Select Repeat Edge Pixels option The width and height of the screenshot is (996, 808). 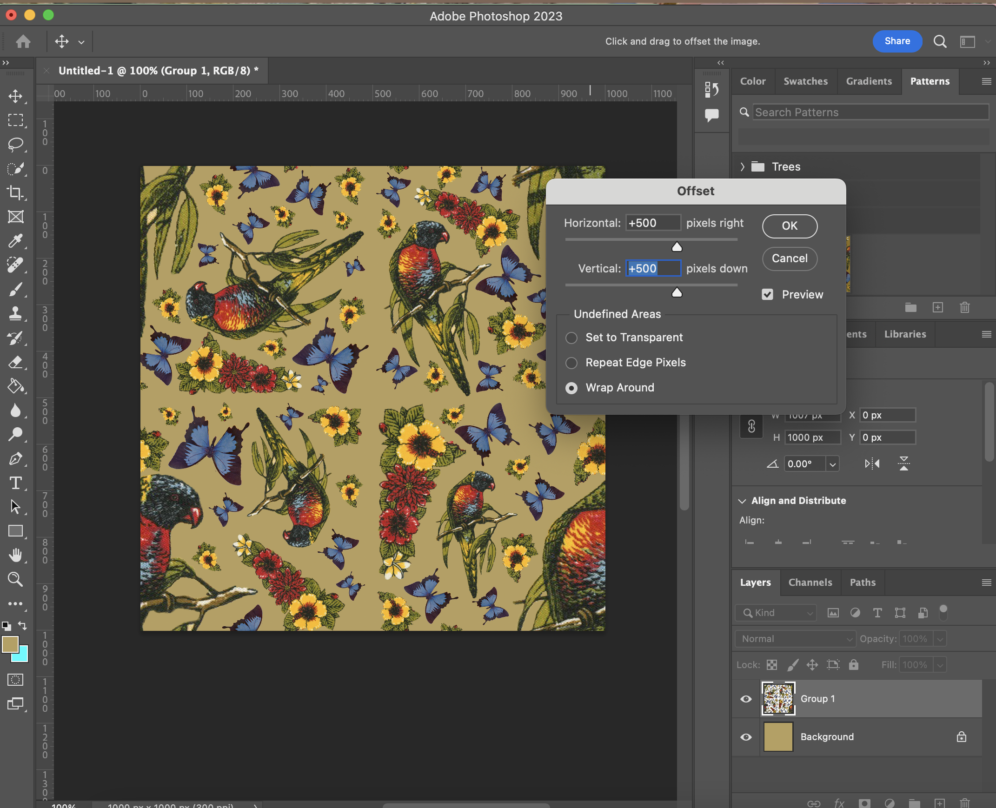point(571,363)
